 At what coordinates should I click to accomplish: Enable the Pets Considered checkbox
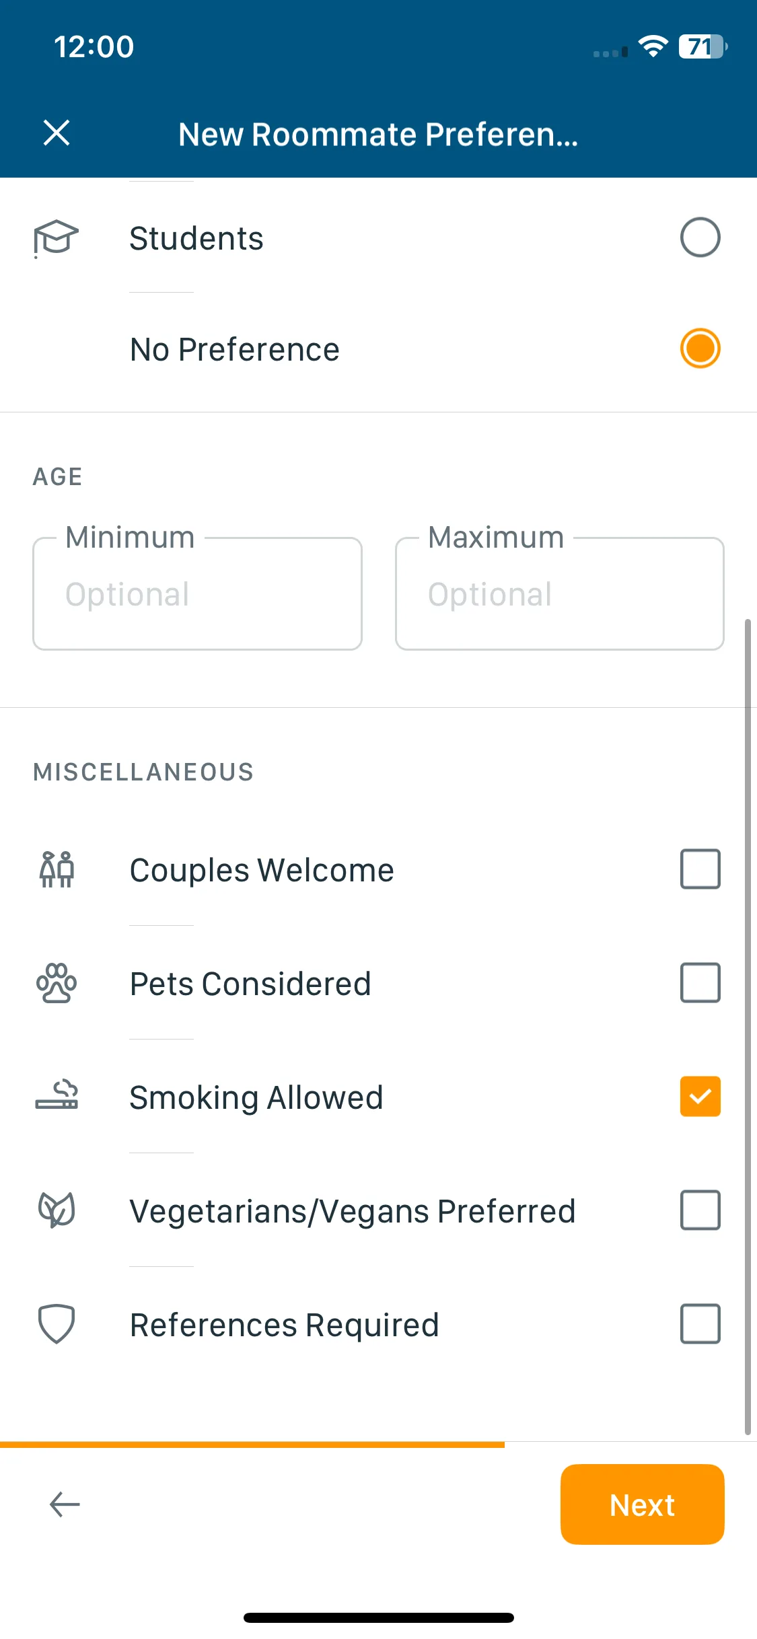pos(700,983)
